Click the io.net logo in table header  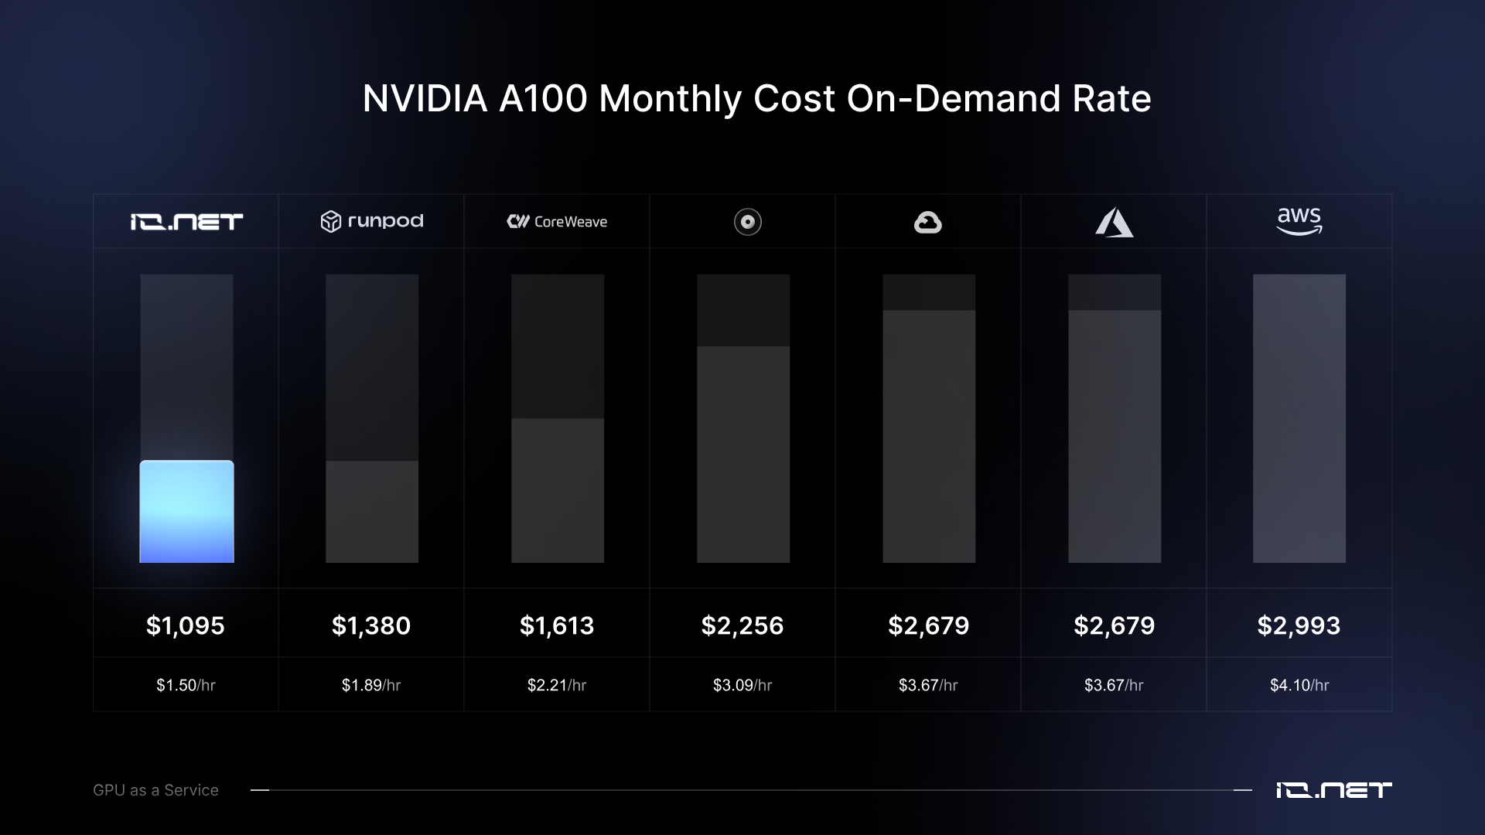186,222
